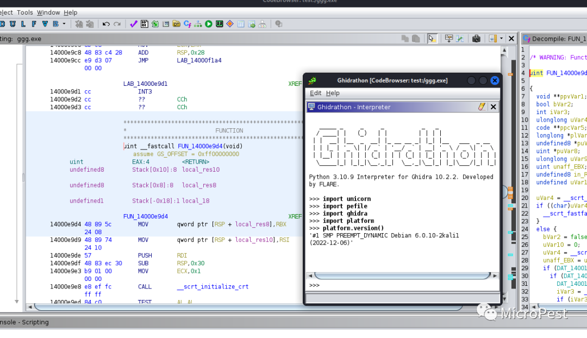Click the gray hierarchy tree toolbar icon
Viewport: 587px width, 338px height.
click(x=263, y=24)
